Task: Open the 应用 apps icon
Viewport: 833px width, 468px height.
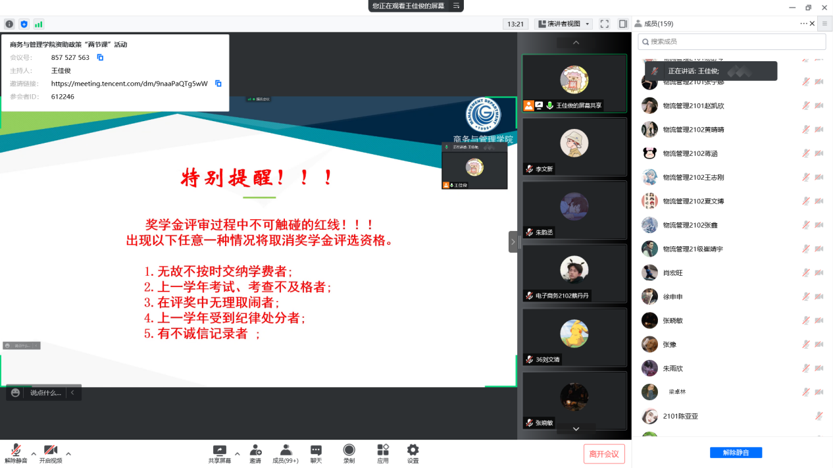Action: click(x=383, y=454)
